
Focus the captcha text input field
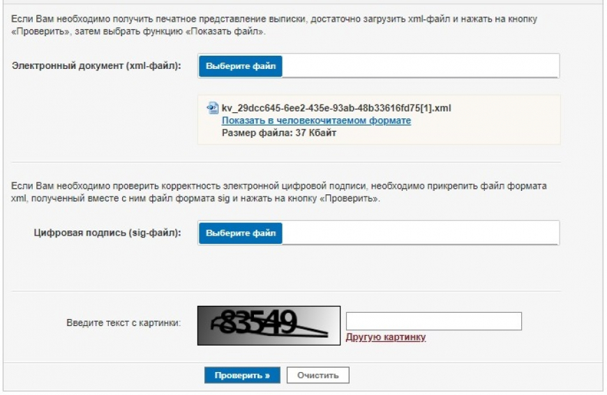(x=434, y=321)
